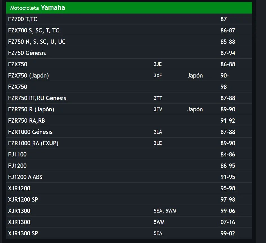Image resolution: width=266 pixels, height=243 pixels.
Task: Select the FZX750 (Japón) row
Action: 129,76
